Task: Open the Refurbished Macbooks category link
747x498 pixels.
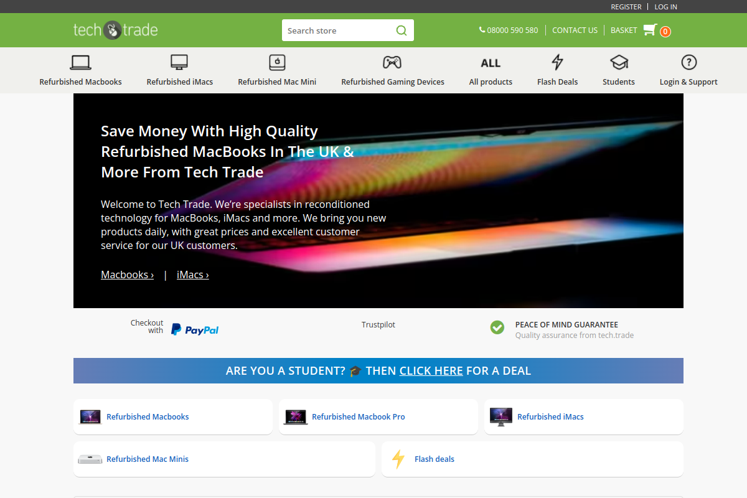Action: [x=148, y=417]
